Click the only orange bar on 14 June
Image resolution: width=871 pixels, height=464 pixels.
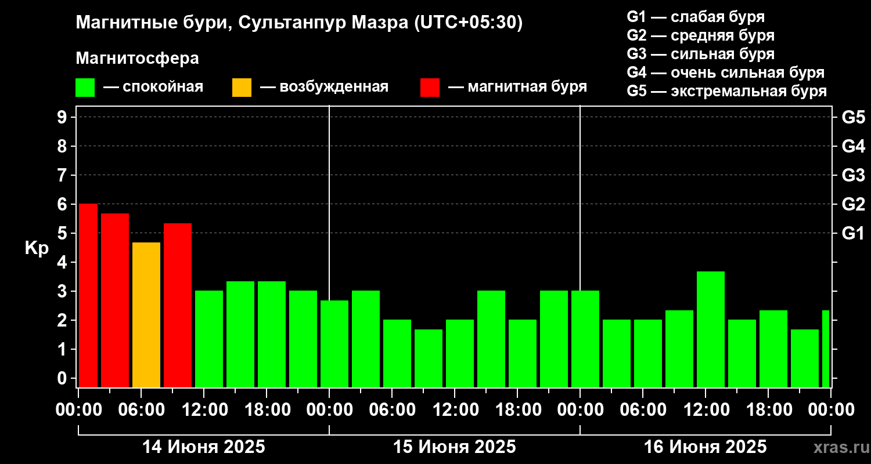click(146, 315)
